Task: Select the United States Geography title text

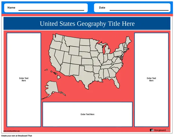Action: [x=87, y=24]
